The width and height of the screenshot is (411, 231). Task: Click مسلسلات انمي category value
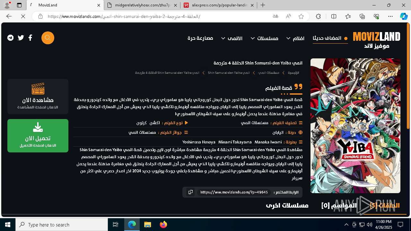(x=255, y=123)
